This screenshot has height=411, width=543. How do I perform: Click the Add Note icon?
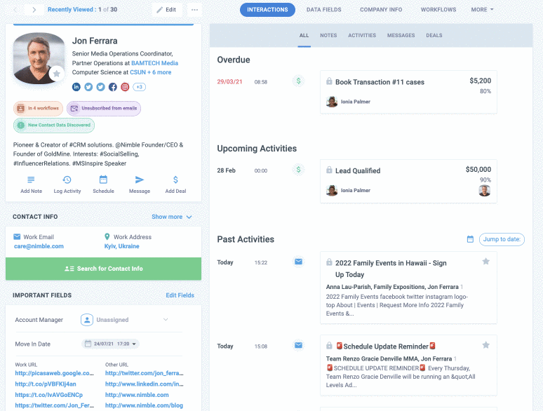point(31,180)
